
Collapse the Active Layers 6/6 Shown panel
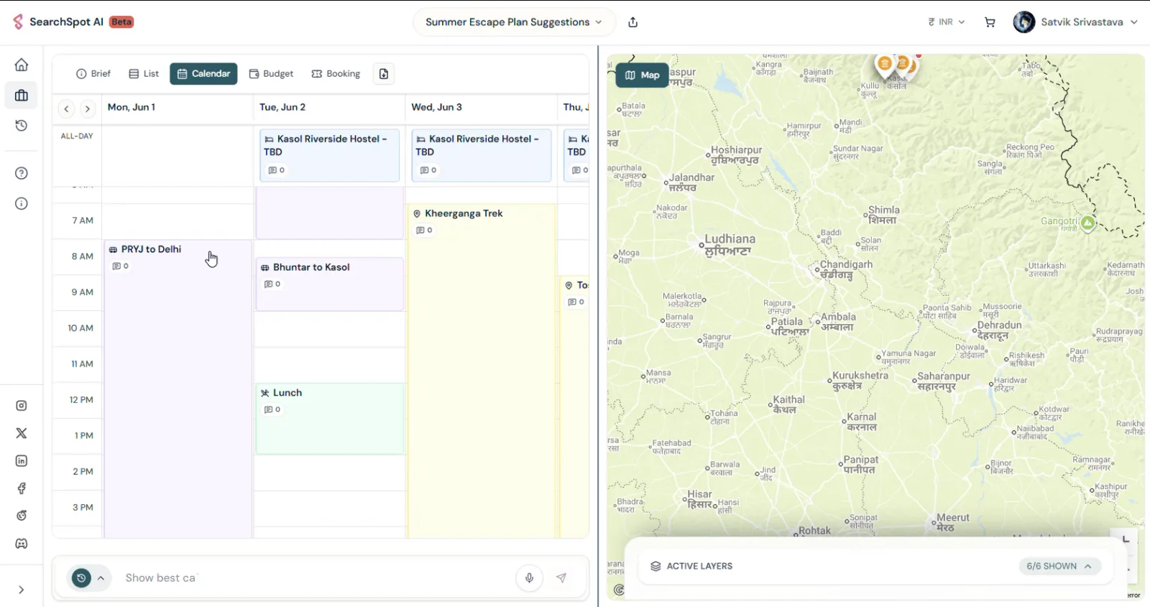[1059, 566]
